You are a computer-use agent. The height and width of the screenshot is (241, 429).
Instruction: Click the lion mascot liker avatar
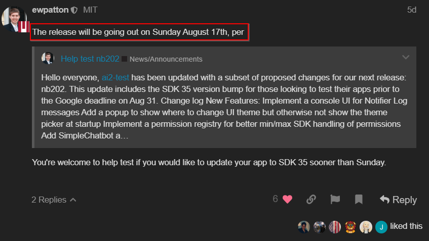350,227
